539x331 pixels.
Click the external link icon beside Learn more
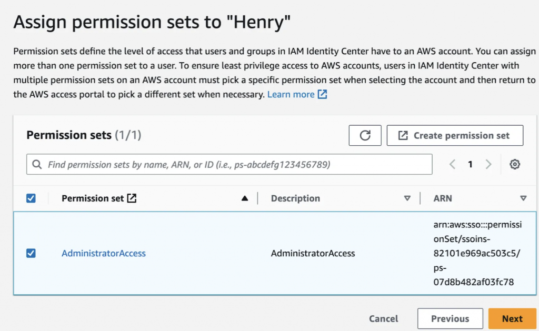(322, 95)
